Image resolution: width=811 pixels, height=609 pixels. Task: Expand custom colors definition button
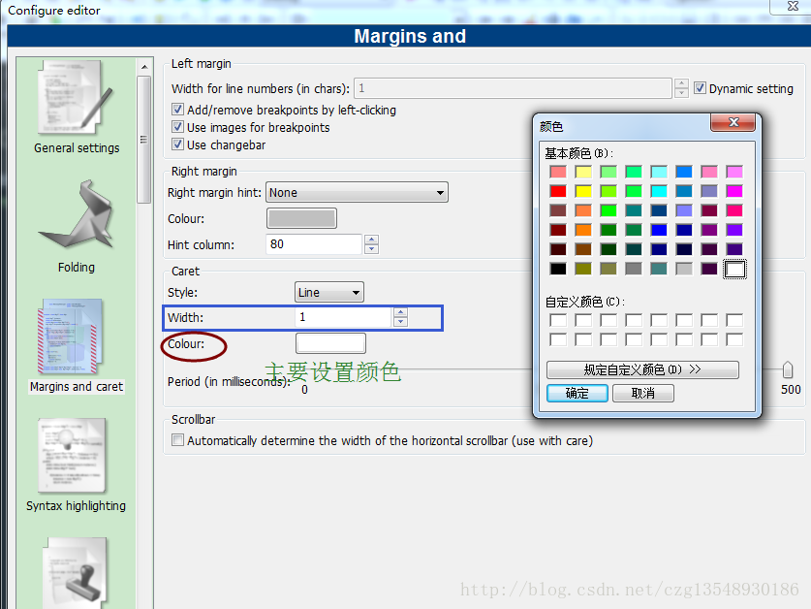pyautogui.click(x=642, y=369)
